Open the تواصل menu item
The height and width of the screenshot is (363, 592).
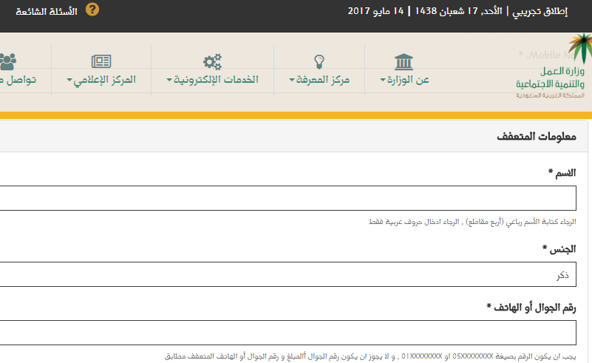[x=18, y=80]
